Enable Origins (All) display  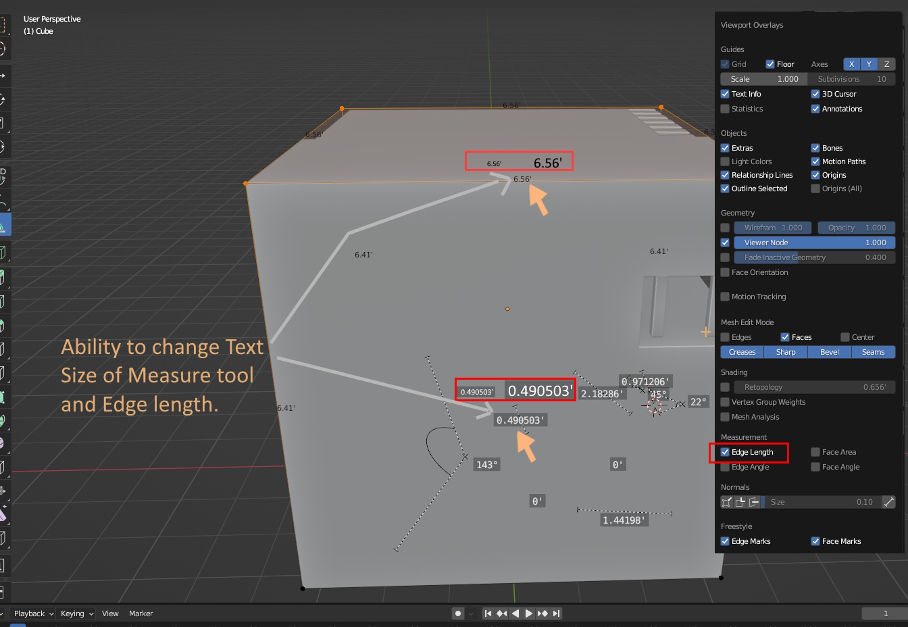coord(815,189)
